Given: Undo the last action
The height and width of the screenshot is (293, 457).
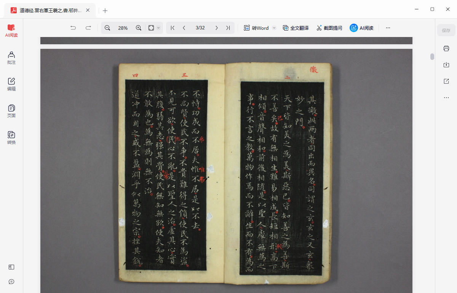Looking at the screenshot, I should (73, 28).
